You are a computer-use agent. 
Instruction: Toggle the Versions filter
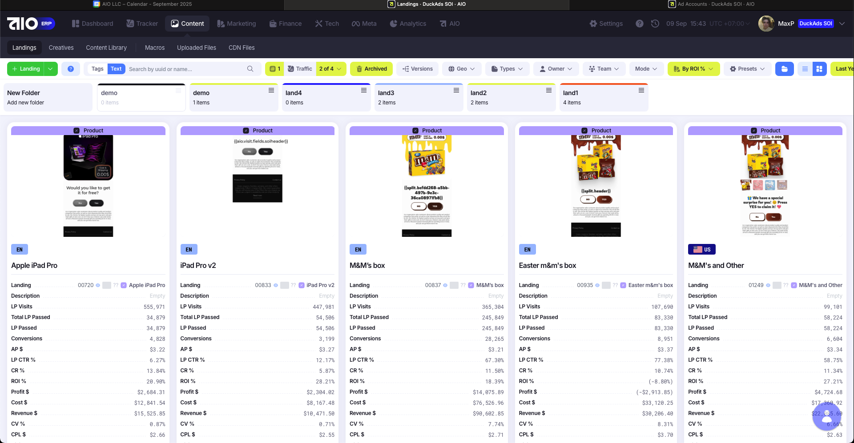(418, 69)
